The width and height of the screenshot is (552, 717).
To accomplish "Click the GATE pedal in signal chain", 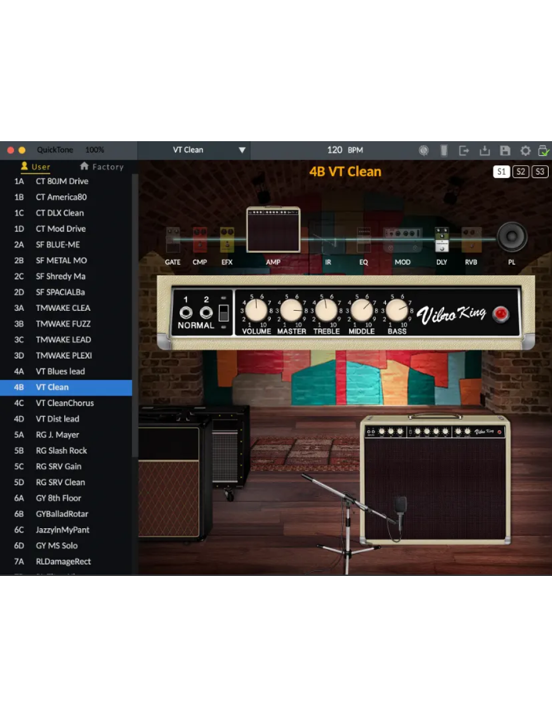I will click(173, 240).
